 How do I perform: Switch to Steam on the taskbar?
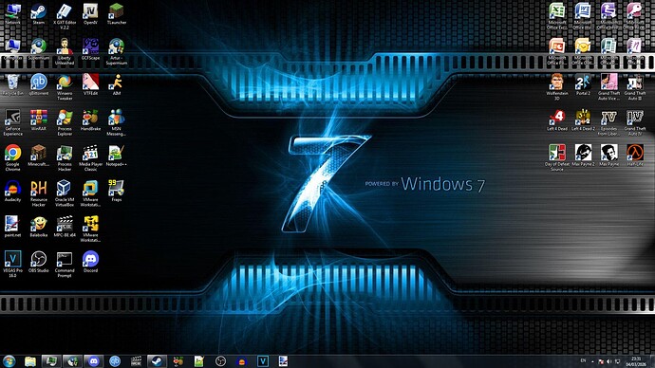pos(157,361)
